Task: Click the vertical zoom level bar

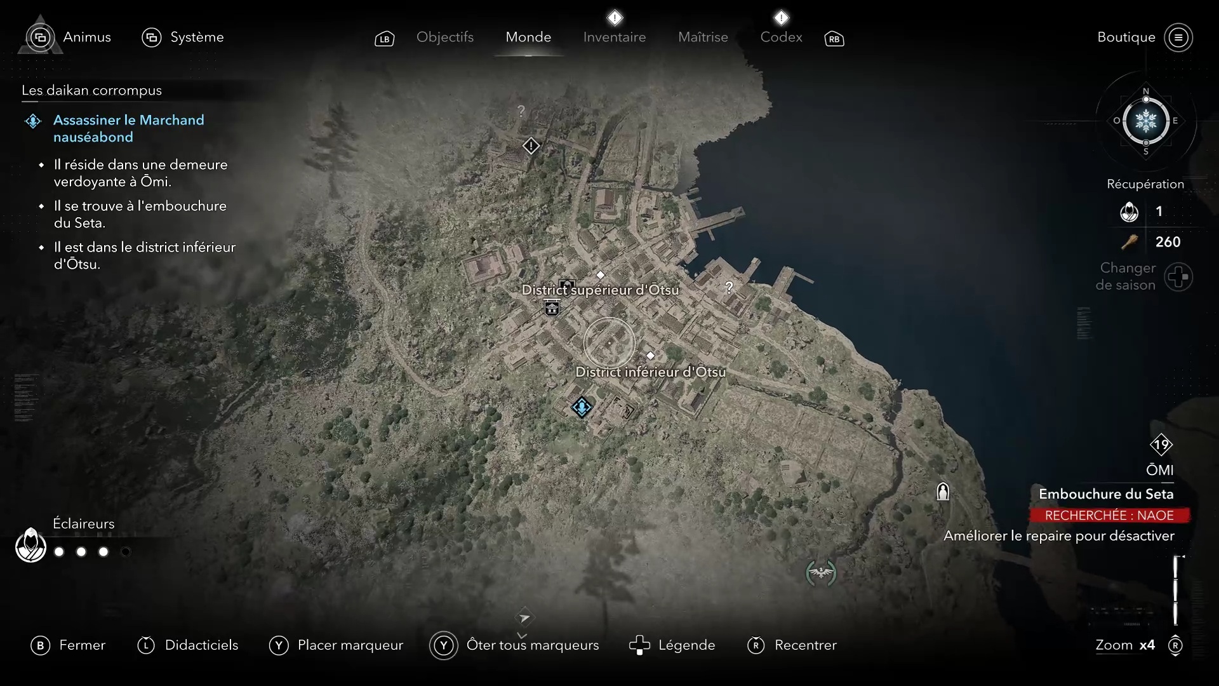Action: coord(1176,591)
